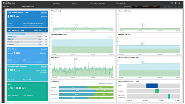Image resolution: width=185 pixels, height=104 pixels.
Task: Click the 1.048 sec long running thread value
Action: point(14,16)
